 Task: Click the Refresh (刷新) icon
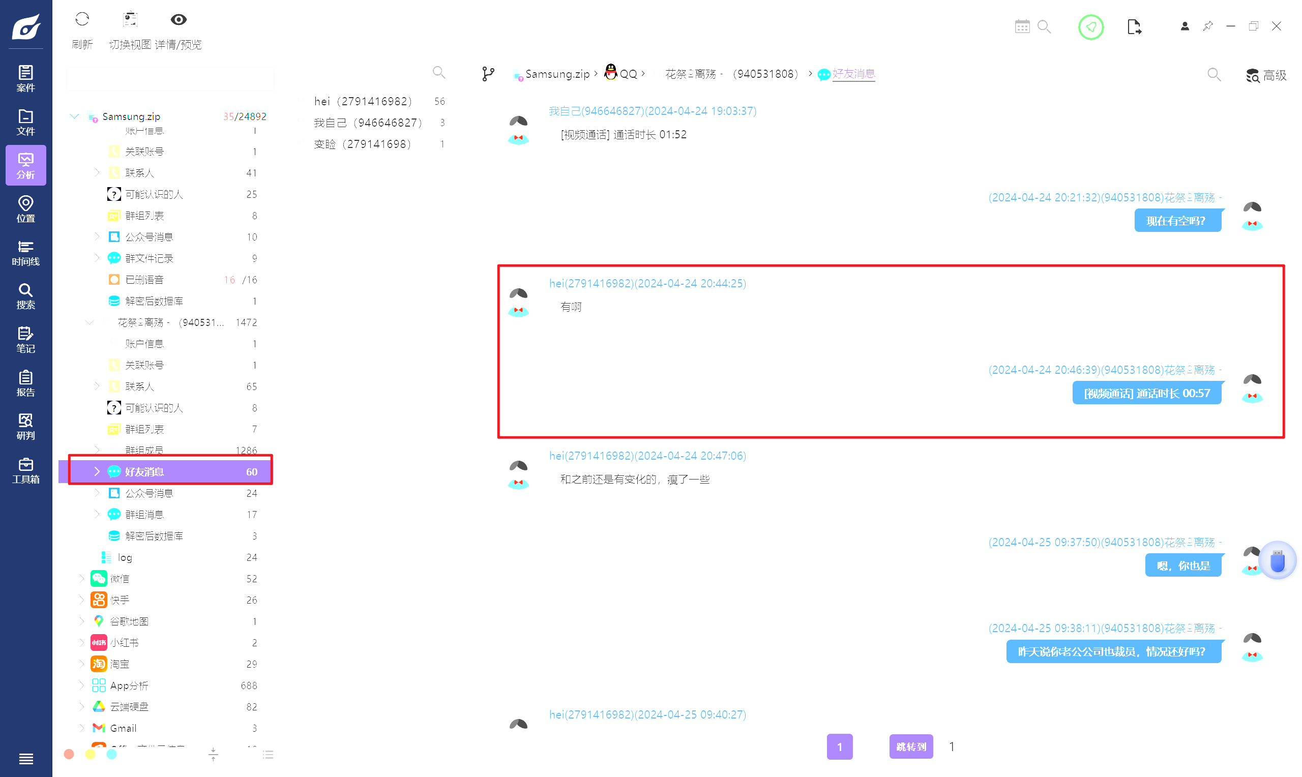(82, 20)
